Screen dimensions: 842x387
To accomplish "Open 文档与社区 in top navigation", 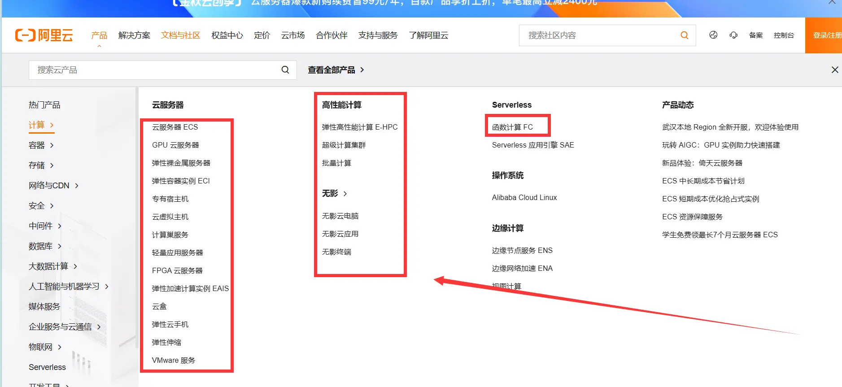I will click(180, 35).
